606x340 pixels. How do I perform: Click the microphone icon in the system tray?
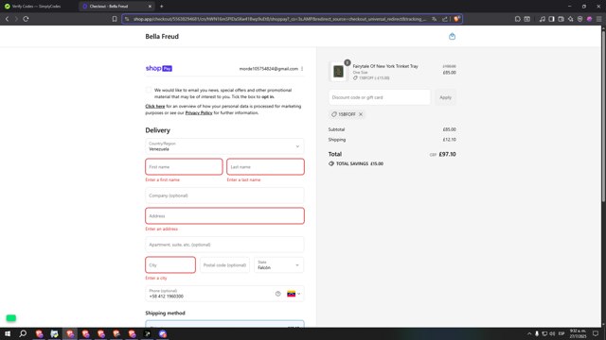click(537, 333)
